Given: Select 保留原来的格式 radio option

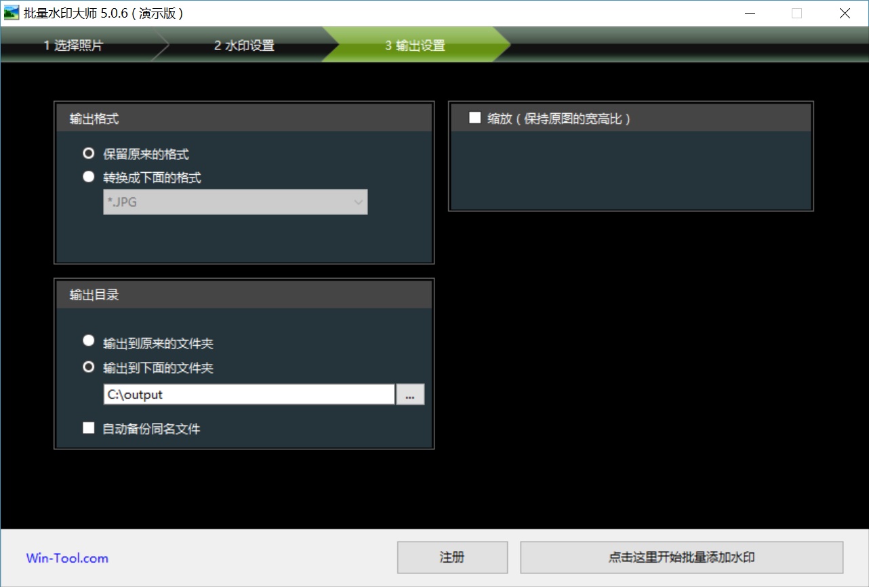Looking at the screenshot, I should 88,154.
